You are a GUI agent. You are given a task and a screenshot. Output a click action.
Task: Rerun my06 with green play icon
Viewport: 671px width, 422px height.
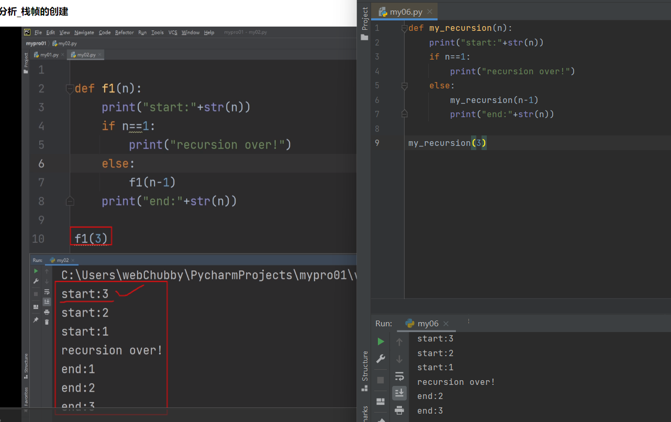(381, 341)
